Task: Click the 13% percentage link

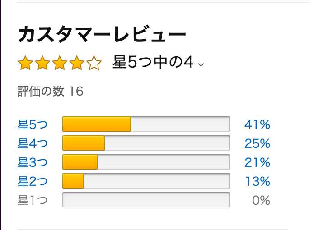Action: tap(257, 181)
